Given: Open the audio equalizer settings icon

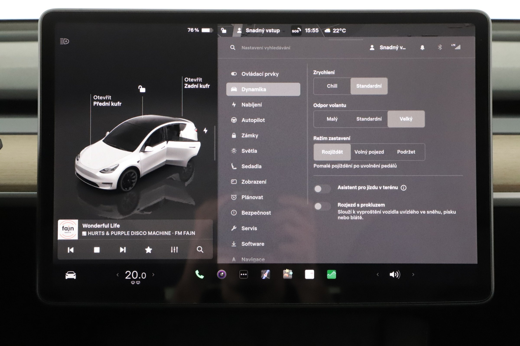Looking at the screenshot, I should tap(175, 250).
